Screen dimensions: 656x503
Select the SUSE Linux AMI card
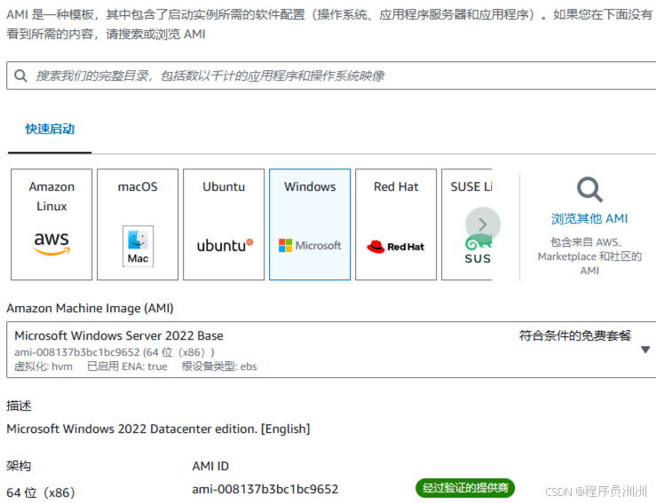click(x=467, y=224)
